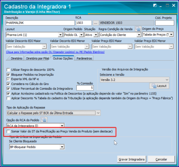179x167 pixels.
Task: Switch to Diretório por Filial tab
Action: pos(37,58)
